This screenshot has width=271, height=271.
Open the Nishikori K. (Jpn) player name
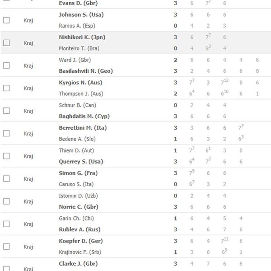coord(82,37)
